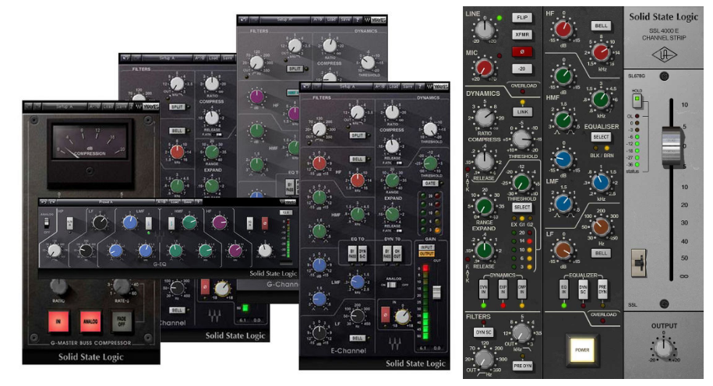Click the green expander THRESHOLD knob on UAD strip

pos(521,183)
